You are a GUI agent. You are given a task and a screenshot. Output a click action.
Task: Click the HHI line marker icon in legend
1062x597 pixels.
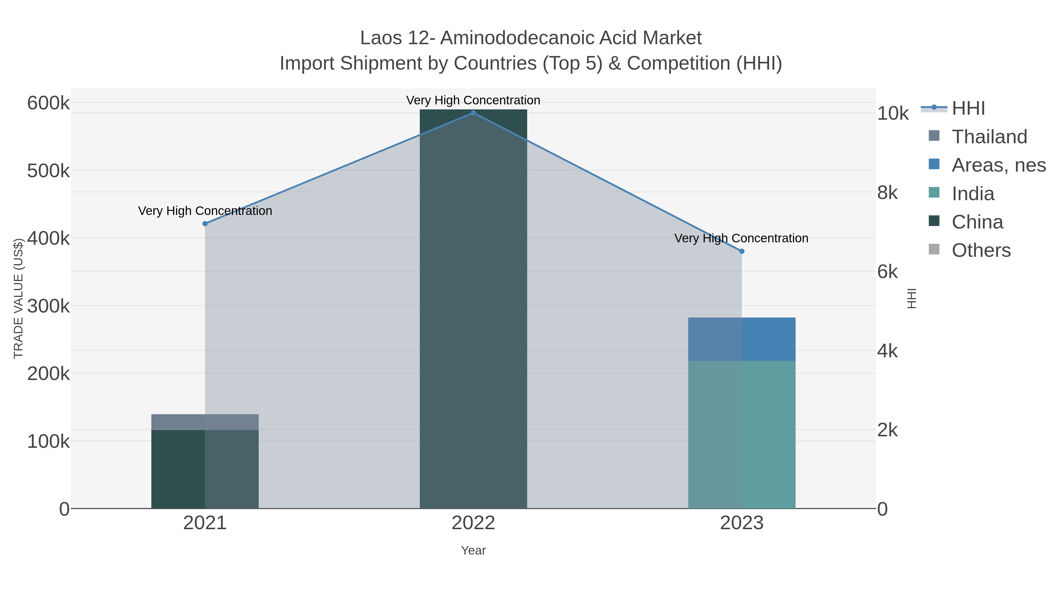click(x=934, y=108)
